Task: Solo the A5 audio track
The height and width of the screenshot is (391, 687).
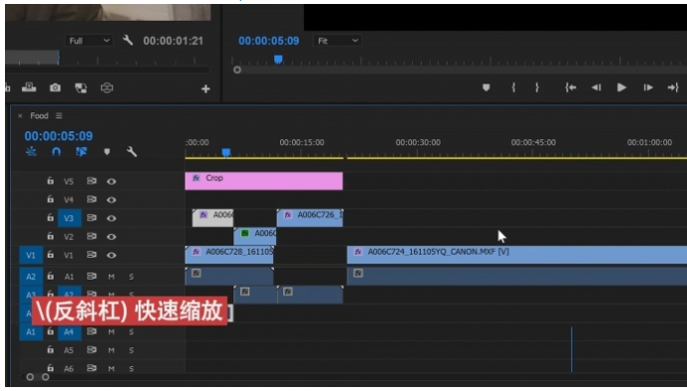Action: coord(131,350)
